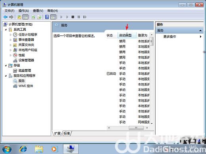The image size is (206, 154).
Task: Open 事件查看器 tree item
Action: (26, 39)
